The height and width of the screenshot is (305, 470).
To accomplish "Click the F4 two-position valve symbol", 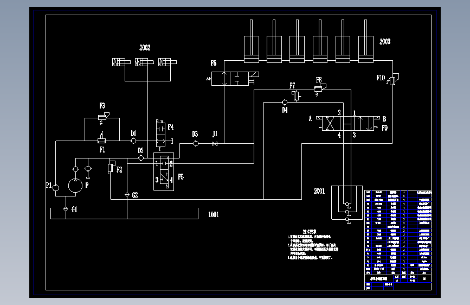I will click(161, 135).
